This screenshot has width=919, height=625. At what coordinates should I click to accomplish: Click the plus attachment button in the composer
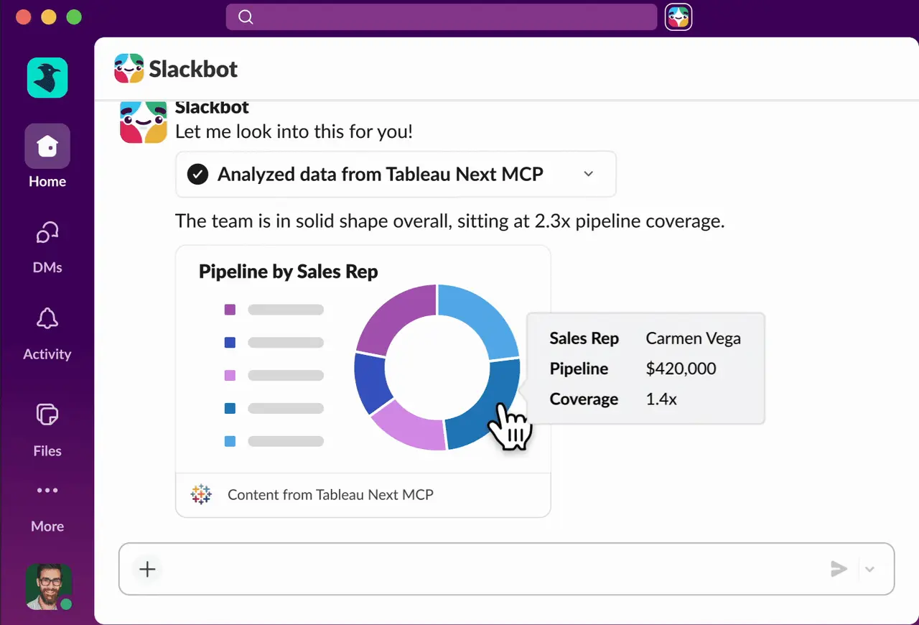[x=147, y=570]
